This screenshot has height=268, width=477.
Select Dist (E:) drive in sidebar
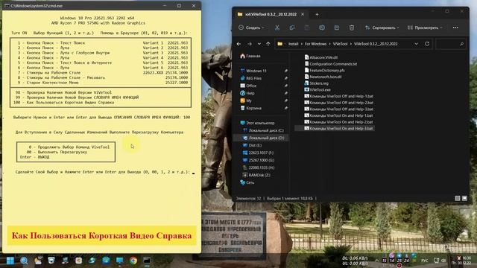255,145
